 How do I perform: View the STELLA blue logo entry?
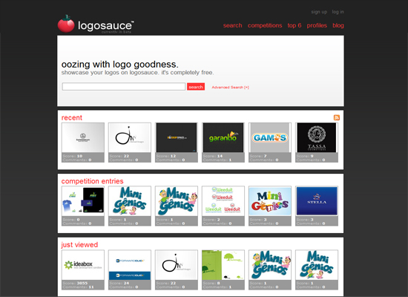pyautogui.click(x=317, y=201)
